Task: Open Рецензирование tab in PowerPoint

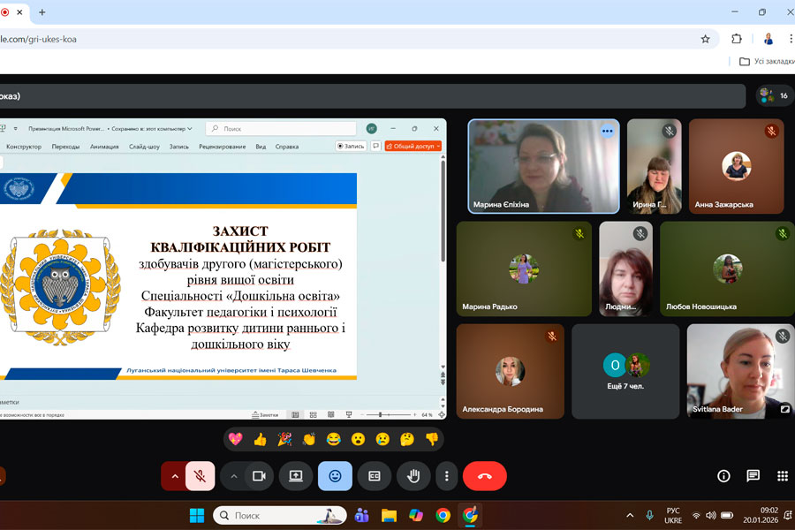Action: tap(222, 147)
